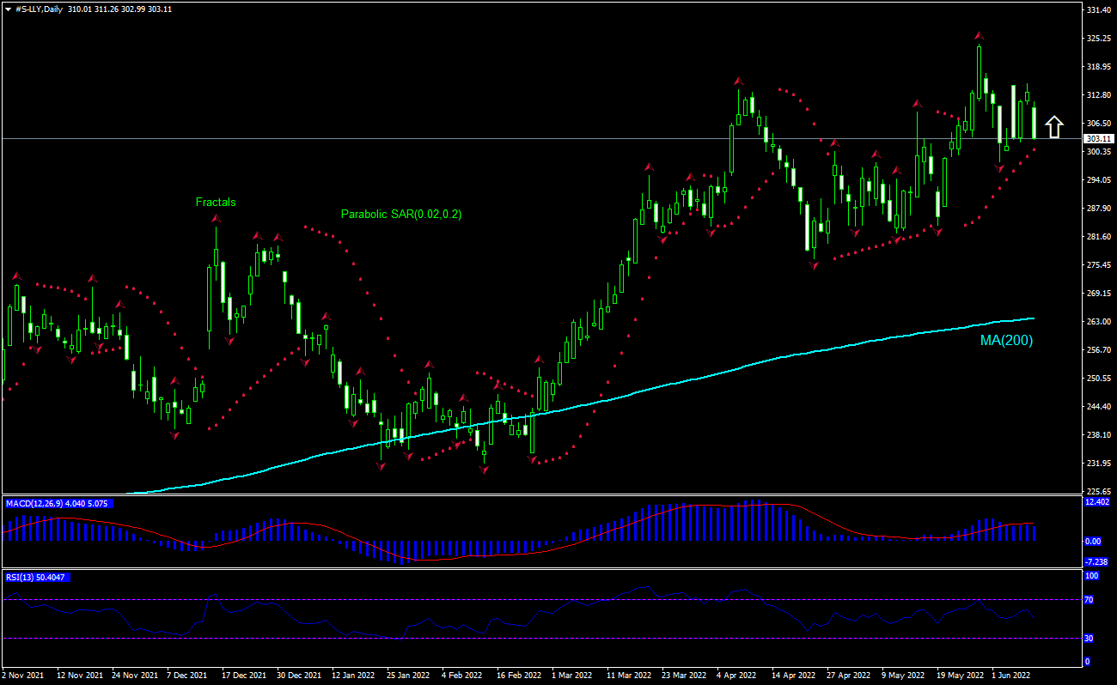Viewport: 1117px width, 685px height.
Task: Select the MA(200) cyan text label
Action: tap(1005, 340)
